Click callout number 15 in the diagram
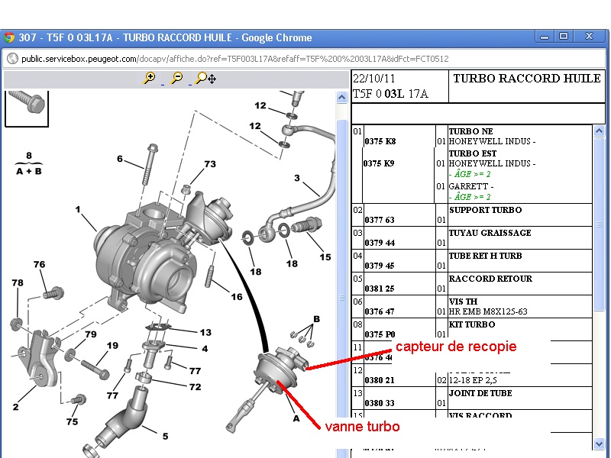 coord(325,257)
